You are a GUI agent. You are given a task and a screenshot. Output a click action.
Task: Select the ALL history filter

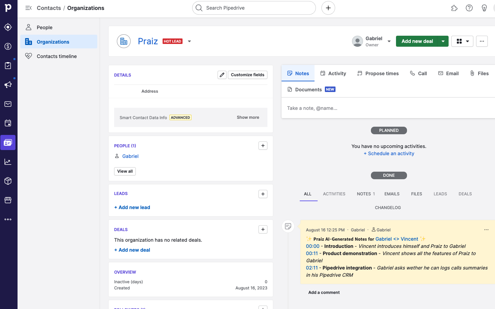click(x=308, y=194)
